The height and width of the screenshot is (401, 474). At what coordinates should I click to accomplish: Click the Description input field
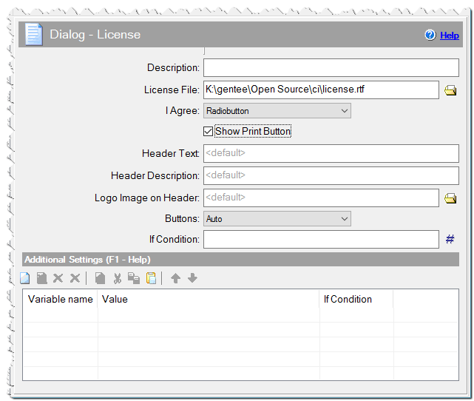pos(331,68)
